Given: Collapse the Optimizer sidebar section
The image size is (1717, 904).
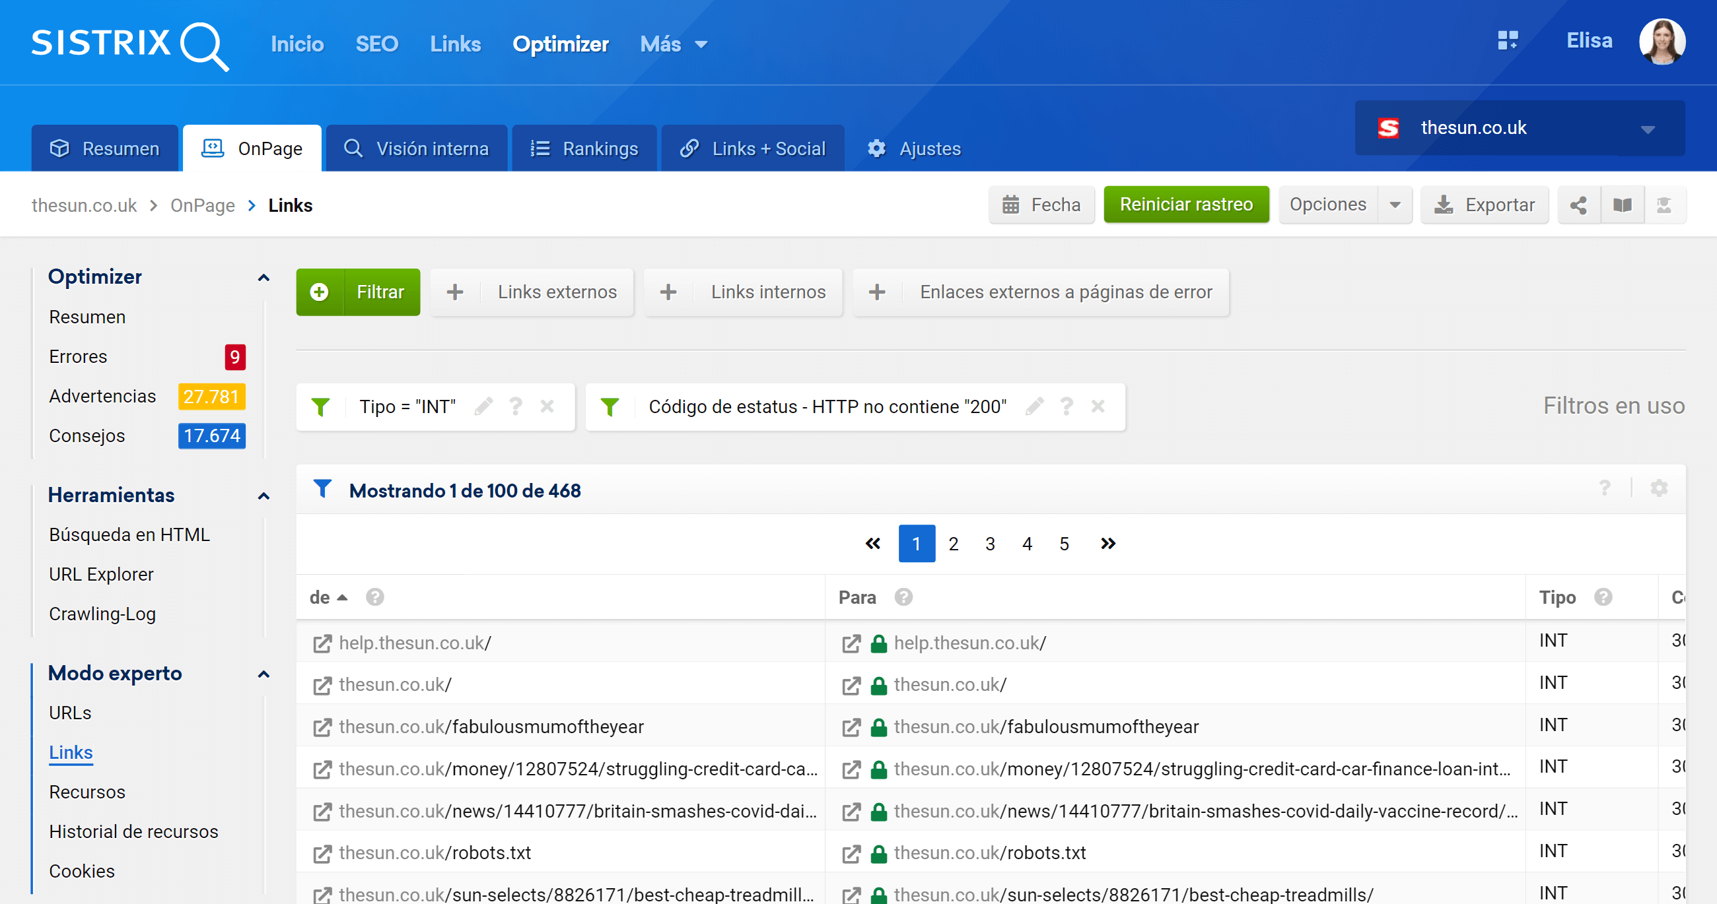Looking at the screenshot, I should pyautogui.click(x=263, y=278).
